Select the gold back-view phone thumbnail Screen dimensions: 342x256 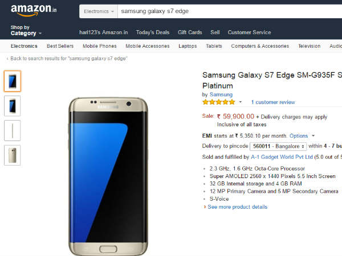12,155
